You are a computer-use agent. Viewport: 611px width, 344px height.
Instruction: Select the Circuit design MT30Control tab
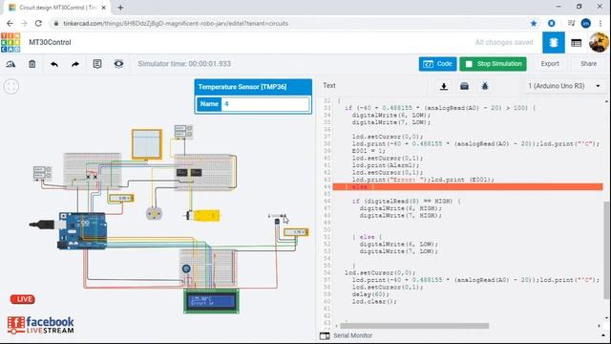point(57,8)
